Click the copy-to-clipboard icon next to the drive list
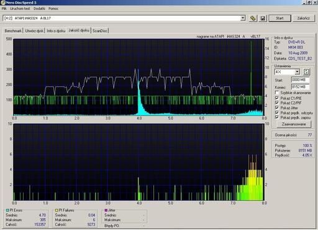The width and height of the screenshot is (318, 230). (253, 18)
